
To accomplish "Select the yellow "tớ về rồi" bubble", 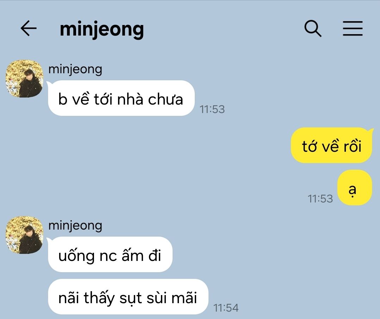I will click(331, 145).
